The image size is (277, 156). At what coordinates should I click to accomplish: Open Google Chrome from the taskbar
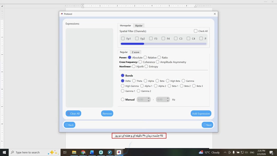(x=83, y=152)
